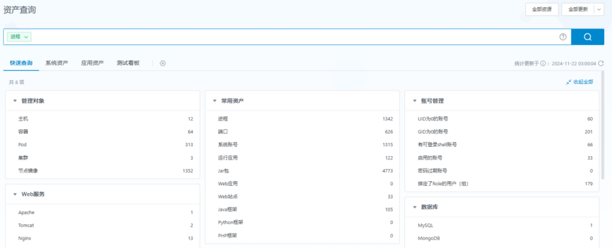Collapse the 账号管理 panel
Viewport: 612px width, 248px height.
[414, 101]
